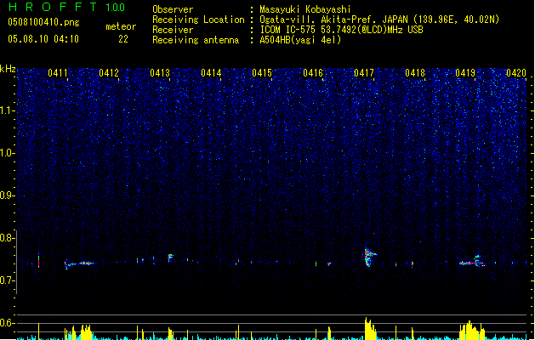Image resolution: width=535 pixels, height=340 pixels.
Task: Click the 0.6 kHz axis label
Action: [7, 323]
